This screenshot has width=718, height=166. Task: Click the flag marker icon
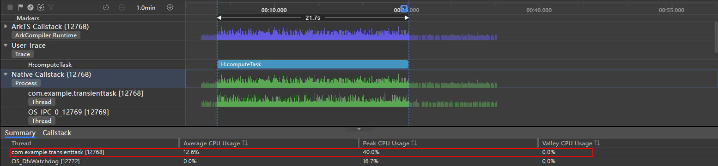pos(20,7)
